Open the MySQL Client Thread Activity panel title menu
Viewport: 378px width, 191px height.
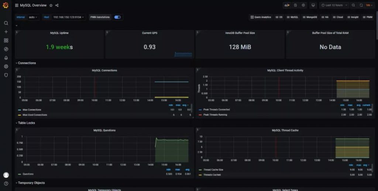coord(285,71)
